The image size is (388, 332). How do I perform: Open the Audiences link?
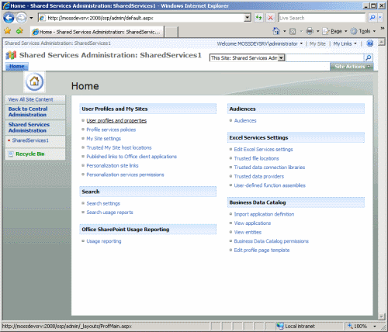pyautogui.click(x=245, y=120)
